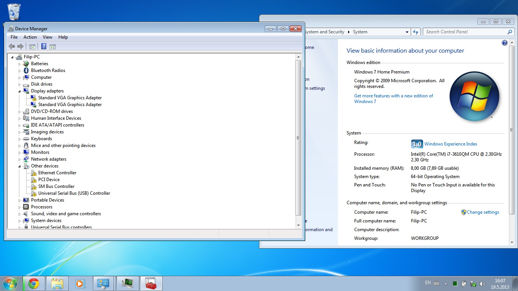Click the Universal Serial Bus (USB) Controller warning icon
Screen dimensions: 518x291
tap(34, 193)
